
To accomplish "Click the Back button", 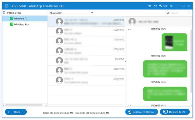I will [x=16, y=112].
